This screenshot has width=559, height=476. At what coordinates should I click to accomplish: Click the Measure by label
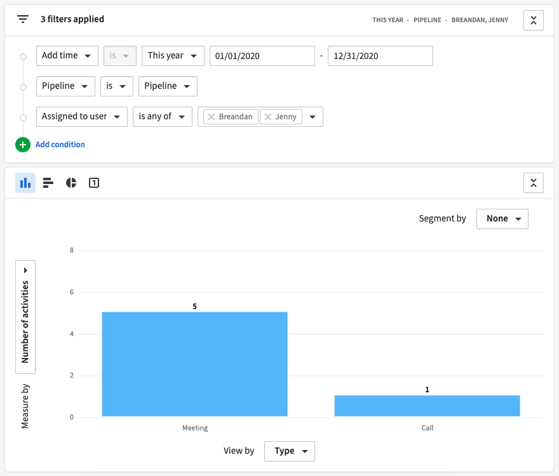(x=25, y=406)
